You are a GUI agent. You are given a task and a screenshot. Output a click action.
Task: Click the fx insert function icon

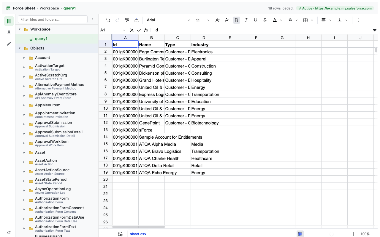(x=146, y=30)
